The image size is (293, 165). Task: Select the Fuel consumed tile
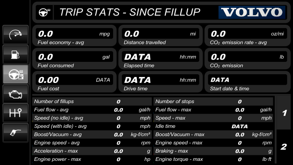coord(74,59)
